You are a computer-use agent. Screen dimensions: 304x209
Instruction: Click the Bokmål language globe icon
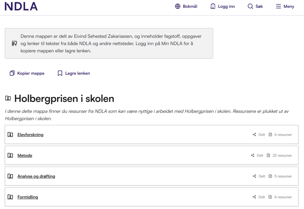178,6
